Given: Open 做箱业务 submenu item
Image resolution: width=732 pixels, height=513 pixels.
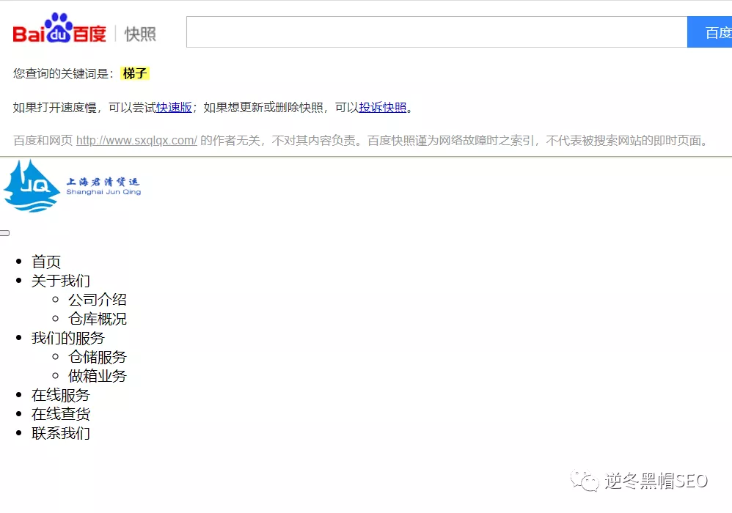Looking at the screenshot, I should (x=98, y=376).
